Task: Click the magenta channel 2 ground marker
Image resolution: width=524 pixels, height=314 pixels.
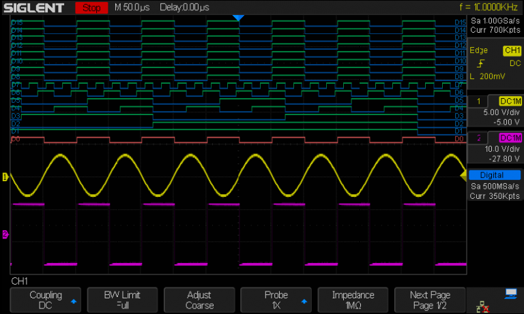Action: [5, 235]
